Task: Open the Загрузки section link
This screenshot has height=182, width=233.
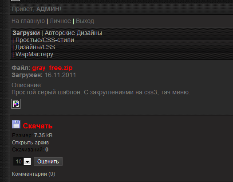Action: pos(26,33)
